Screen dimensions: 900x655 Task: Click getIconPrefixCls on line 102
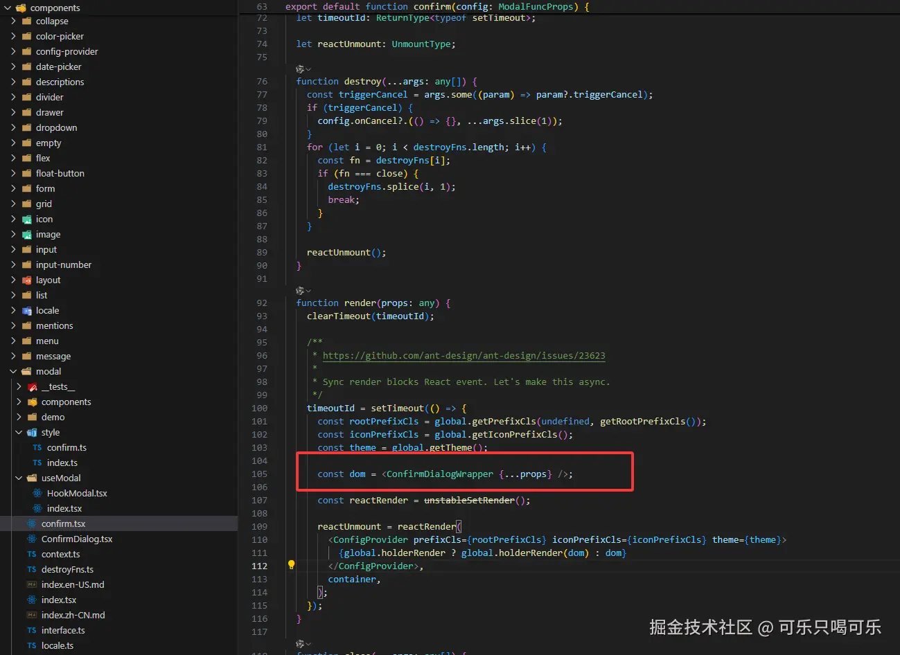(515, 434)
